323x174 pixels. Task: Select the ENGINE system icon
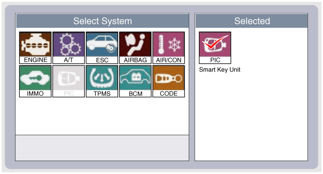click(35, 48)
